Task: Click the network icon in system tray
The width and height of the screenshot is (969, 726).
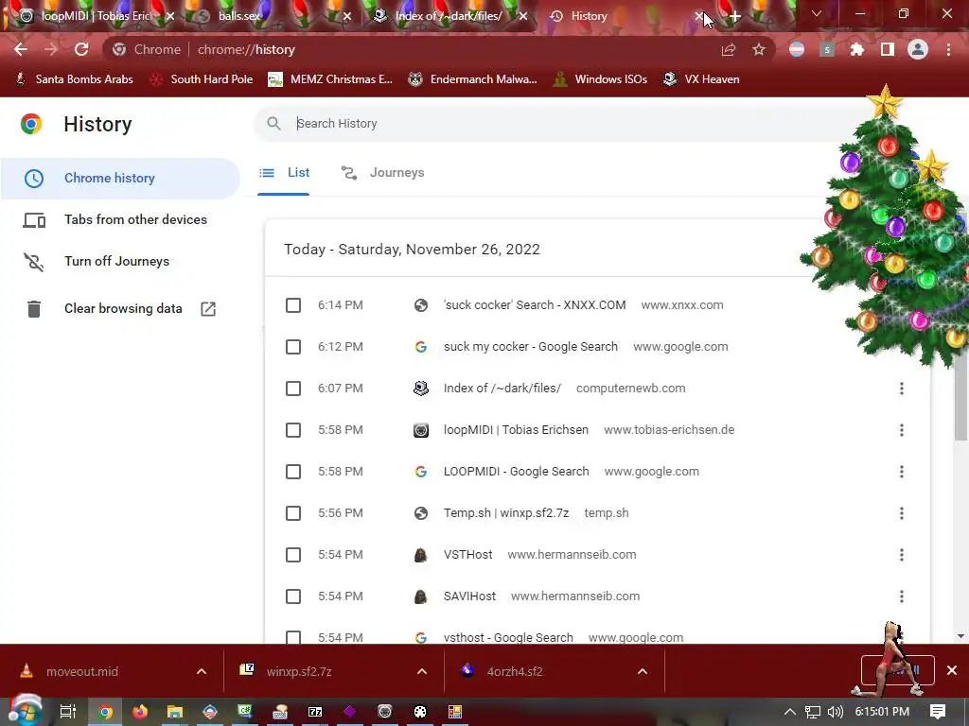Action: coord(813,712)
